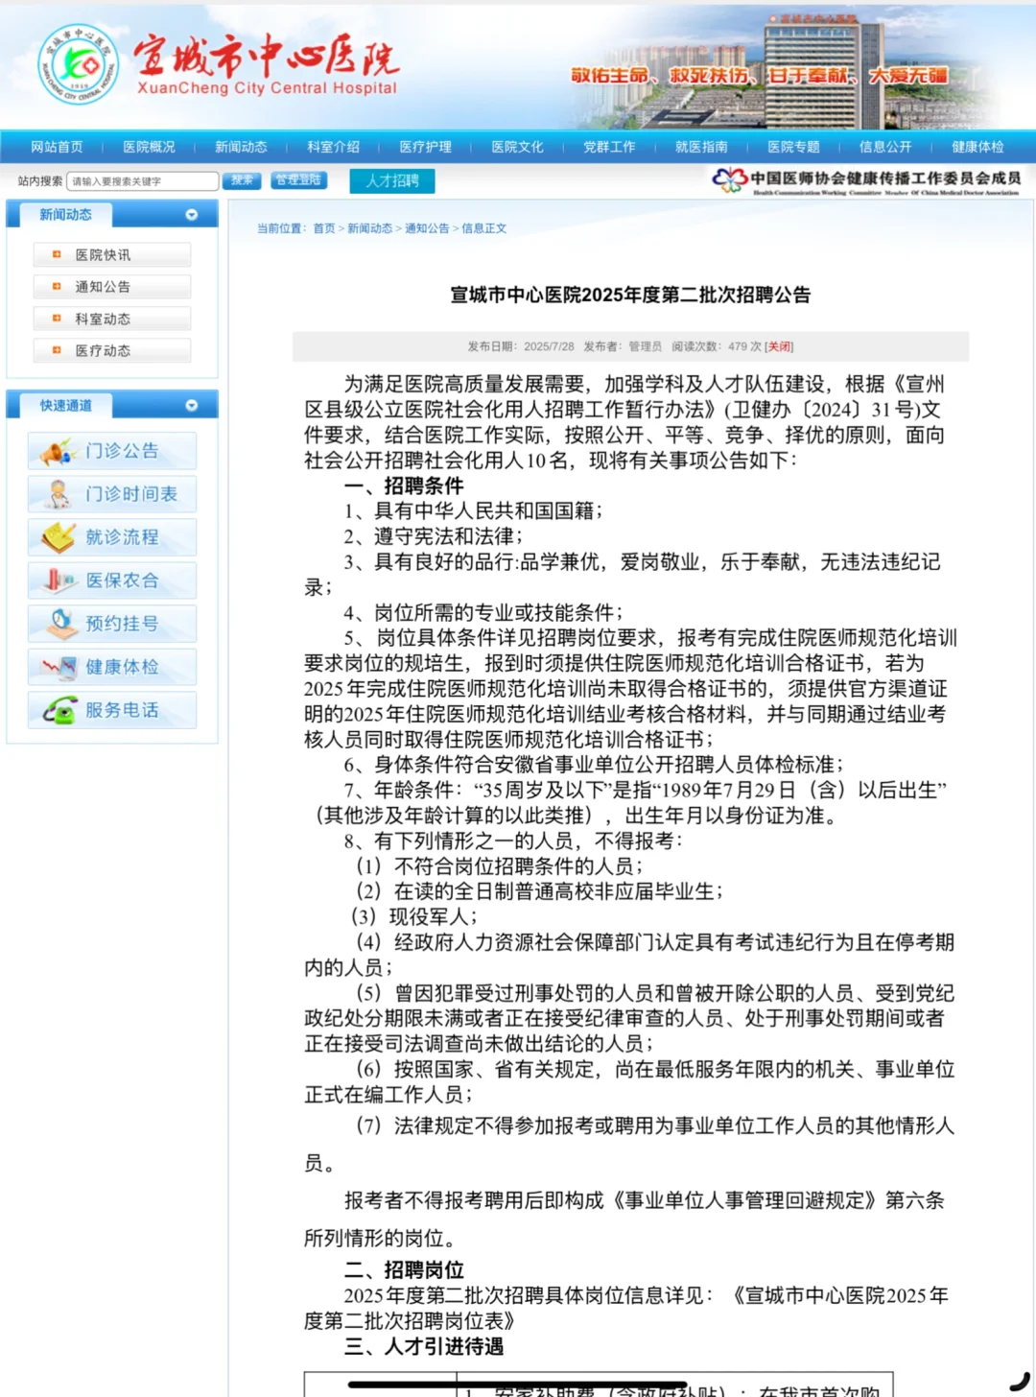Screen dimensions: 1036x1397
Task: Click 首页 in the breadcrumb
Action: (x=324, y=228)
